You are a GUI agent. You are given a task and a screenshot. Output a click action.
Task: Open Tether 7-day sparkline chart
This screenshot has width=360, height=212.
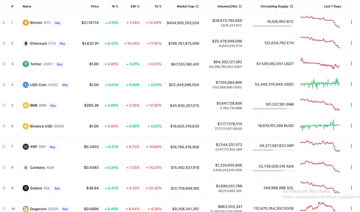[x=320, y=63]
